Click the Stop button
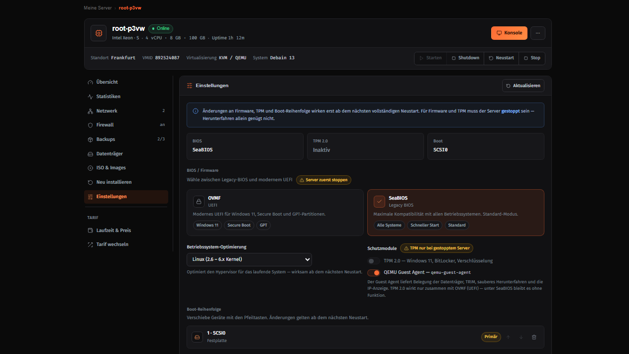The image size is (629, 354). click(532, 58)
